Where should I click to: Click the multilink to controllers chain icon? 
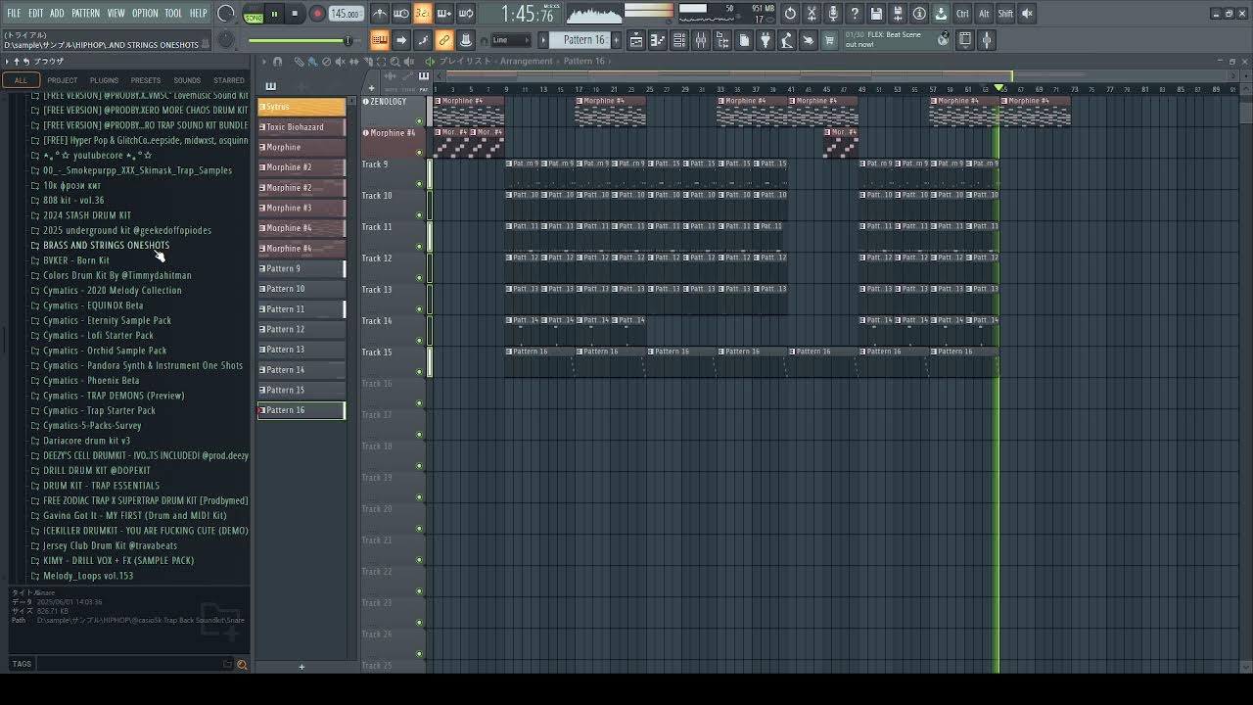tap(444, 40)
